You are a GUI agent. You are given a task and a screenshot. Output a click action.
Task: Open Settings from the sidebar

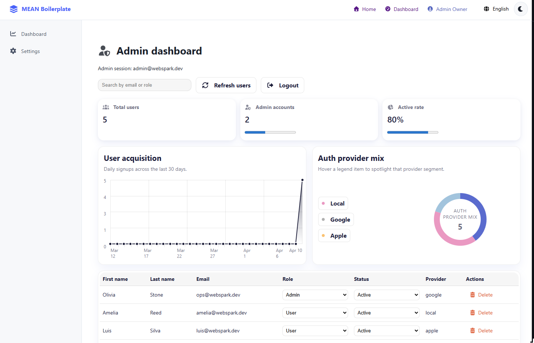point(30,51)
